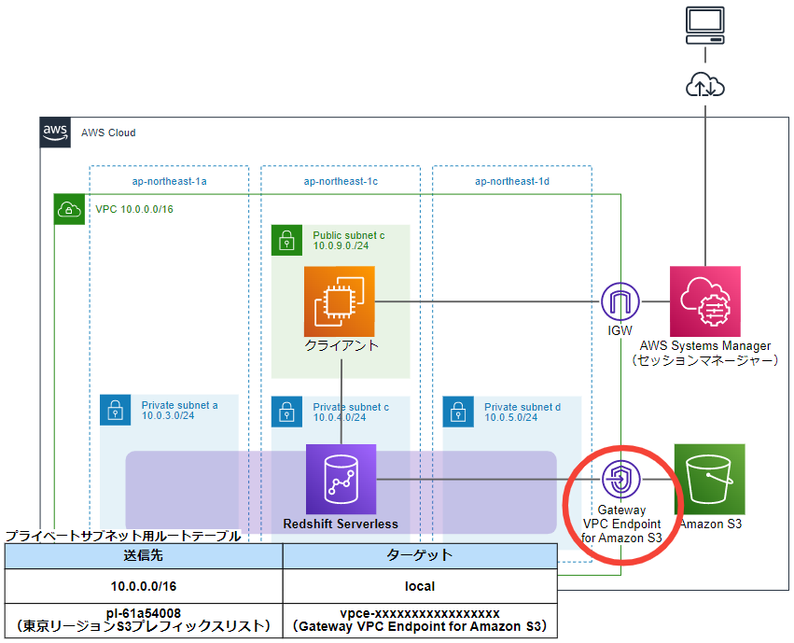Select the Amazon S3 bucket icon
Image resolution: width=794 pixels, height=643 pixels.
(709, 479)
